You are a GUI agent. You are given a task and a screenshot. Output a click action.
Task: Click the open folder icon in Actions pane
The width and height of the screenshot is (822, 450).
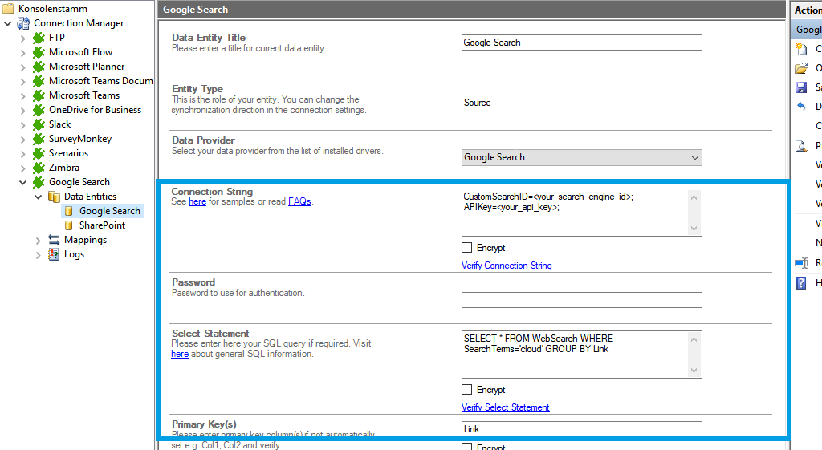click(x=800, y=68)
